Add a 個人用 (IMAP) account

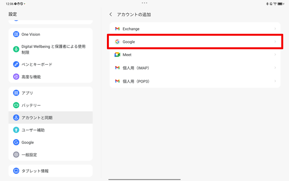click(x=195, y=68)
